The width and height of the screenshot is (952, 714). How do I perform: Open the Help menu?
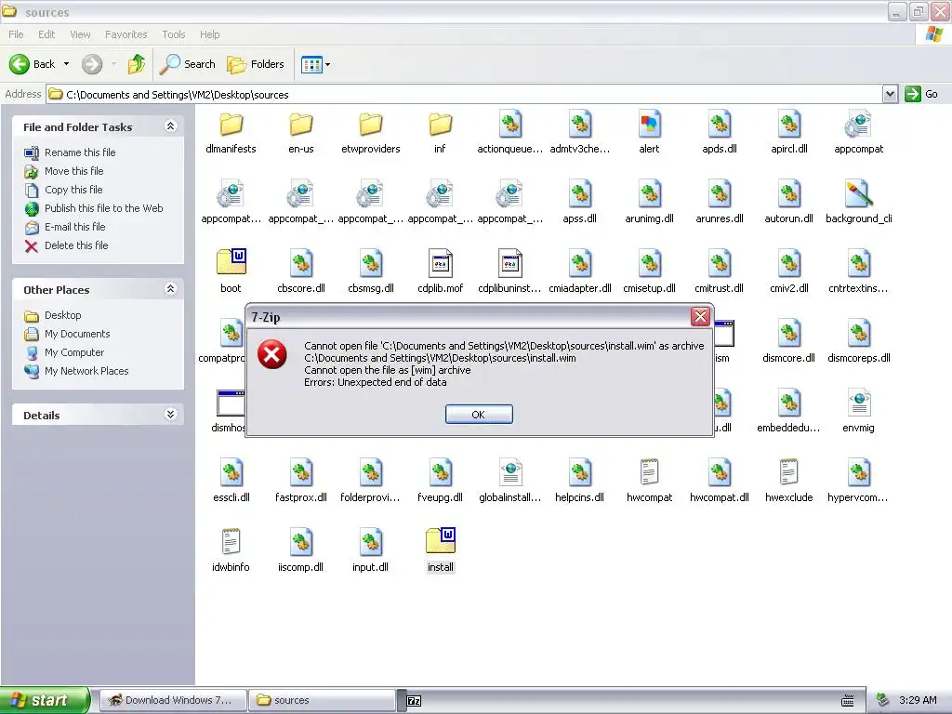pos(209,34)
